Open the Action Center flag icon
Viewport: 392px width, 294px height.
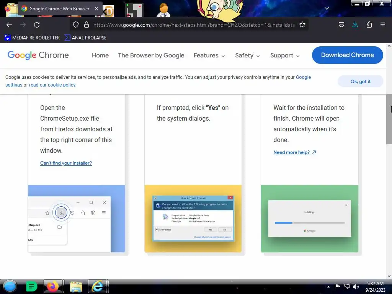337,286
